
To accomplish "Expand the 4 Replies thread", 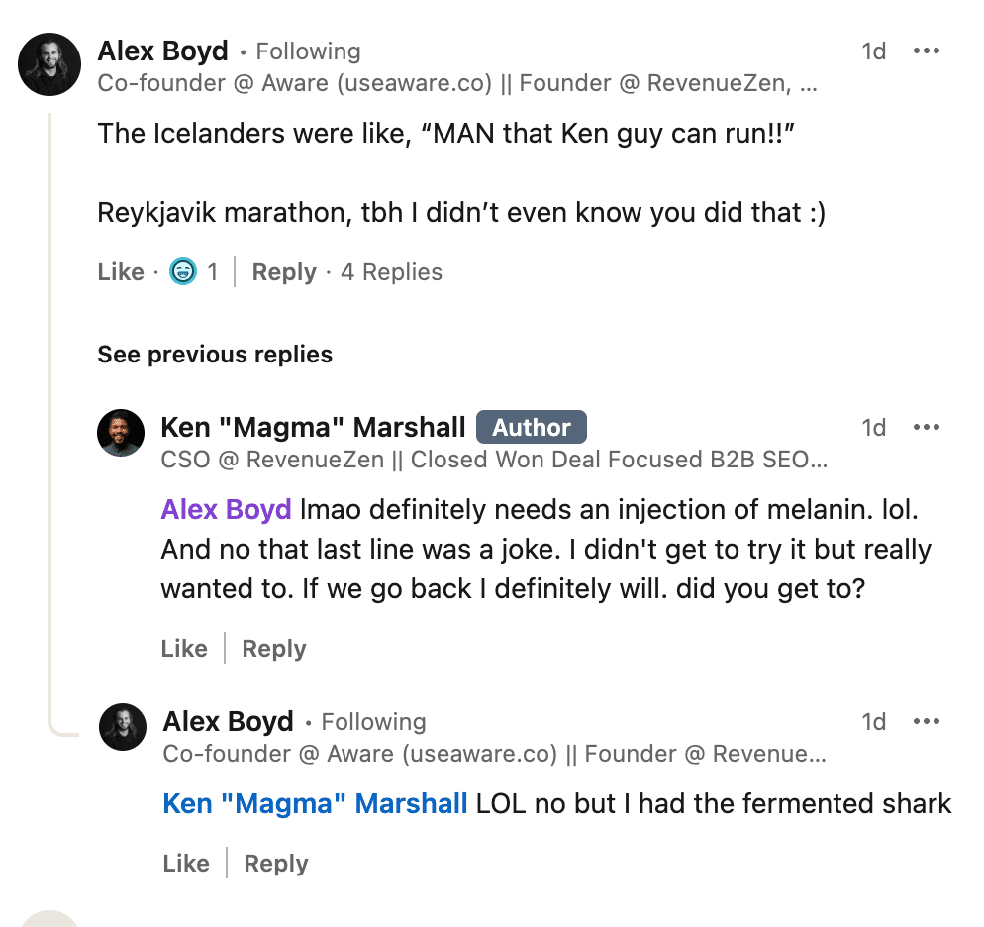I will (391, 271).
